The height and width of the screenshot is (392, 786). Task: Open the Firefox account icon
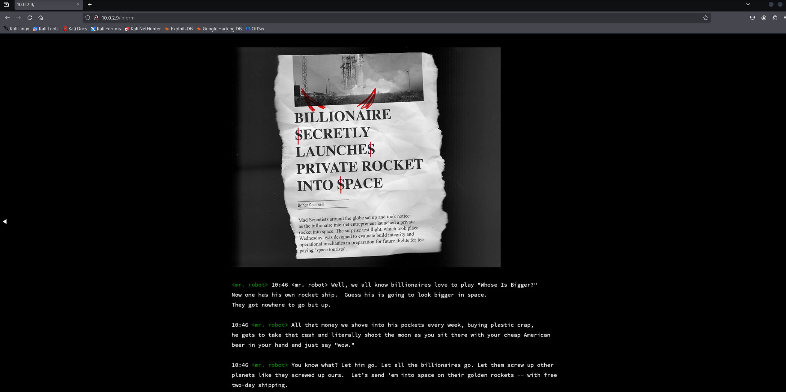pyautogui.click(x=764, y=18)
